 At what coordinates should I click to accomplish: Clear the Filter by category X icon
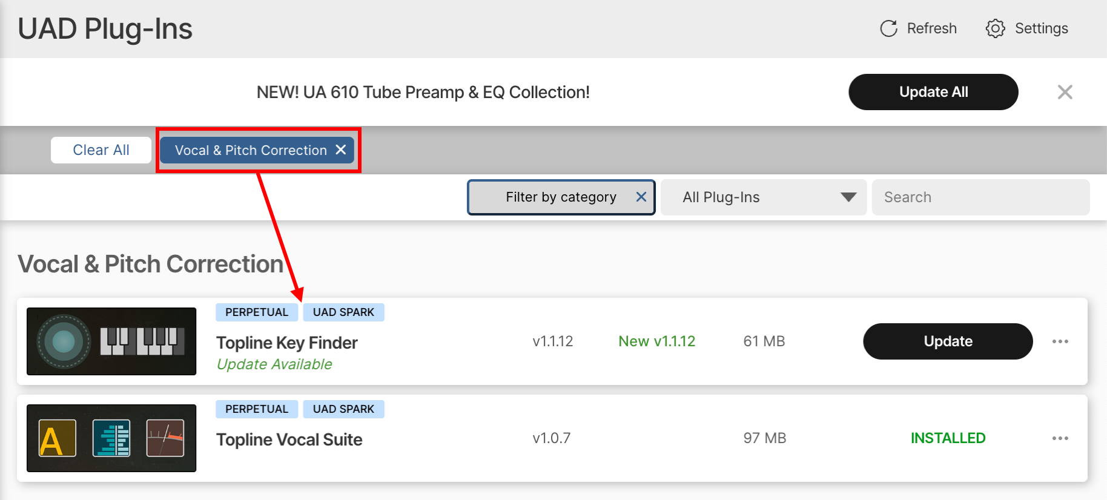pos(641,197)
